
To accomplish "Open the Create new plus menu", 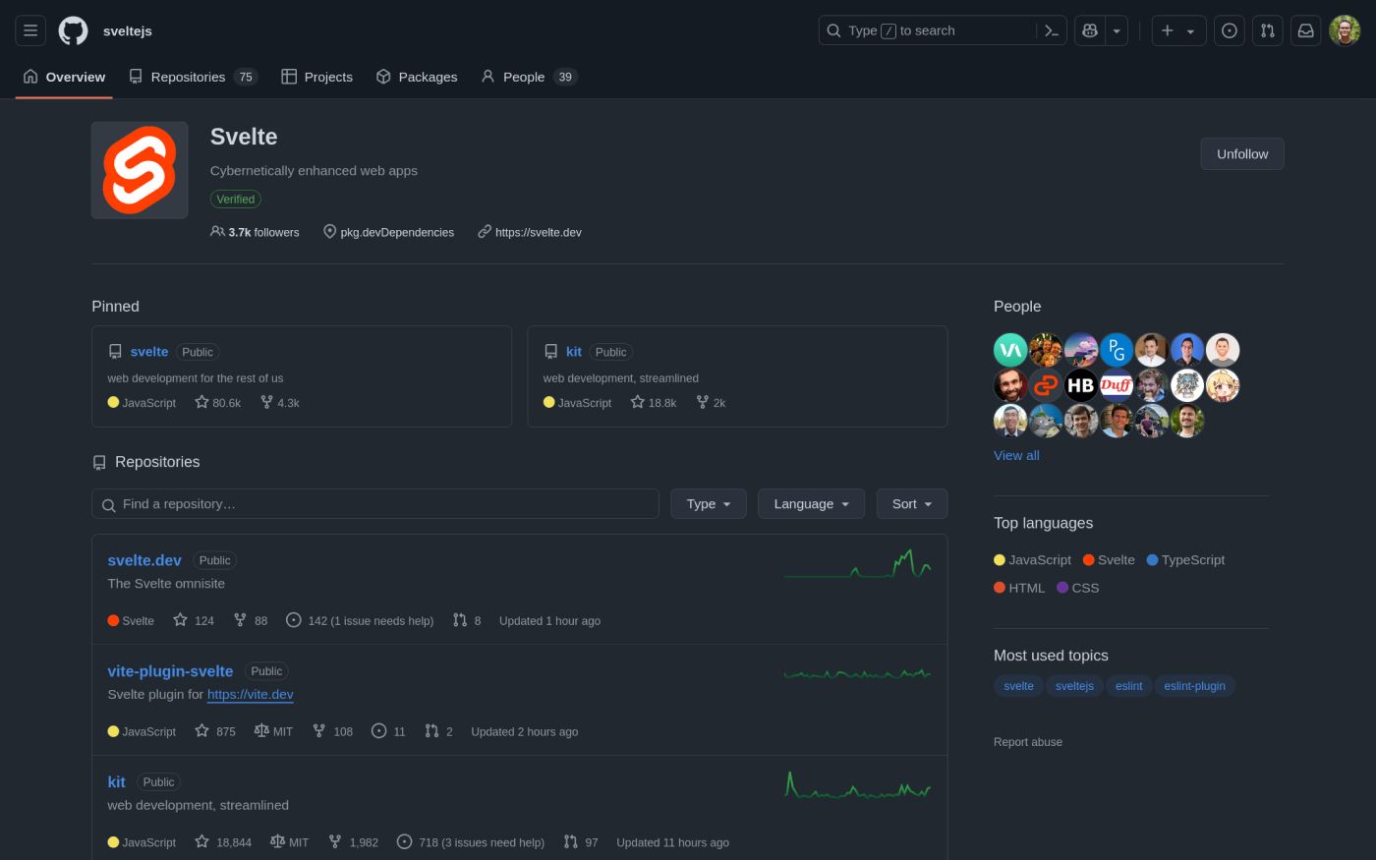I will pos(1178,30).
